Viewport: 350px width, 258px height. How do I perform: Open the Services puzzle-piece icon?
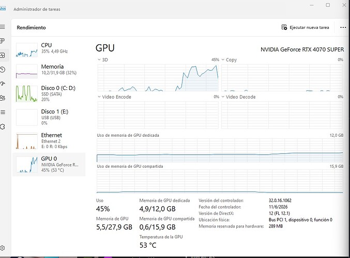[x=3, y=126]
